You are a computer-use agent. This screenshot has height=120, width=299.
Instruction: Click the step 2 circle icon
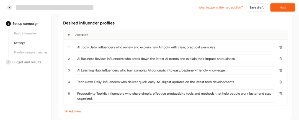coord(8,62)
